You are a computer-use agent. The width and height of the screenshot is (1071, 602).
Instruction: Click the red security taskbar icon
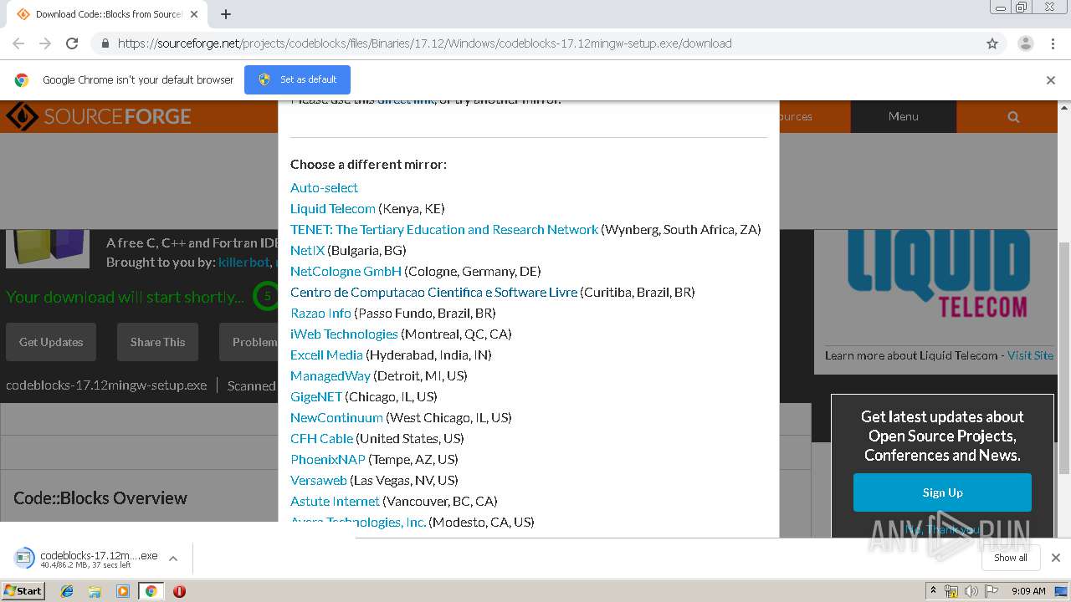179,591
